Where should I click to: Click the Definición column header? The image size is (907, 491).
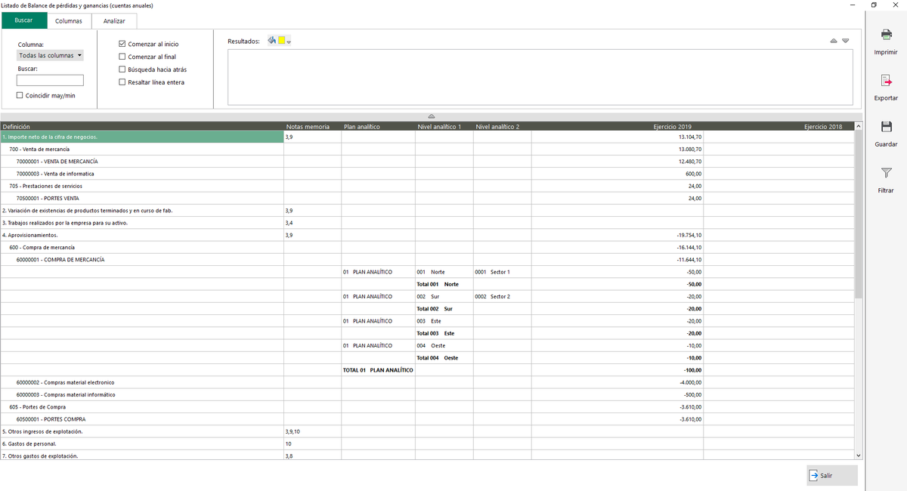142,126
